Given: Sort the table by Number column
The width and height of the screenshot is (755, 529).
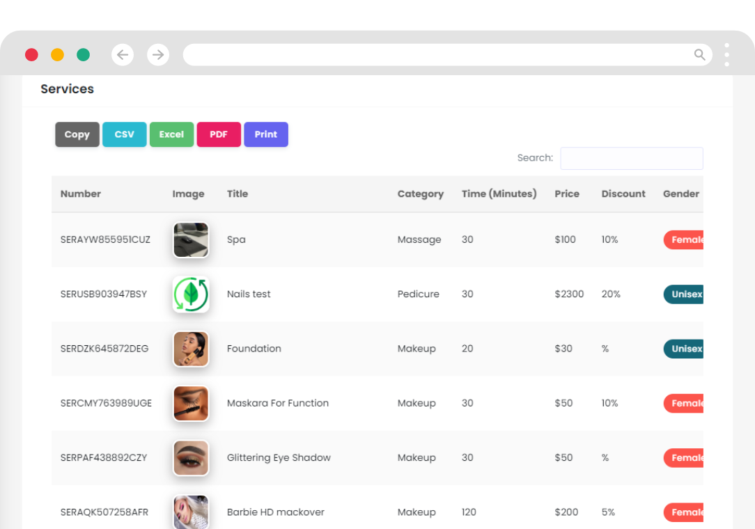Looking at the screenshot, I should (81, 194).
